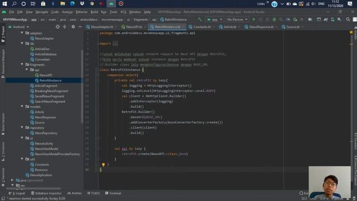Image resolution: width=357 pixels, height=201 pixels.
Task: Click Project tree vertical scrollbar
Action: coord(82,87)
